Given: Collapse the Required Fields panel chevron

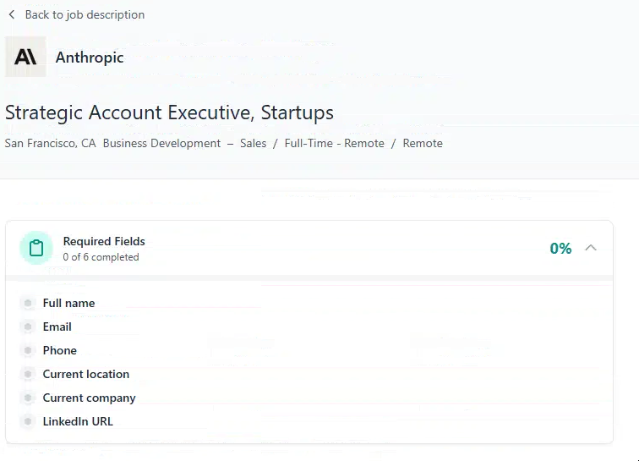Looking at the screenshot, I should pos(591,248).
